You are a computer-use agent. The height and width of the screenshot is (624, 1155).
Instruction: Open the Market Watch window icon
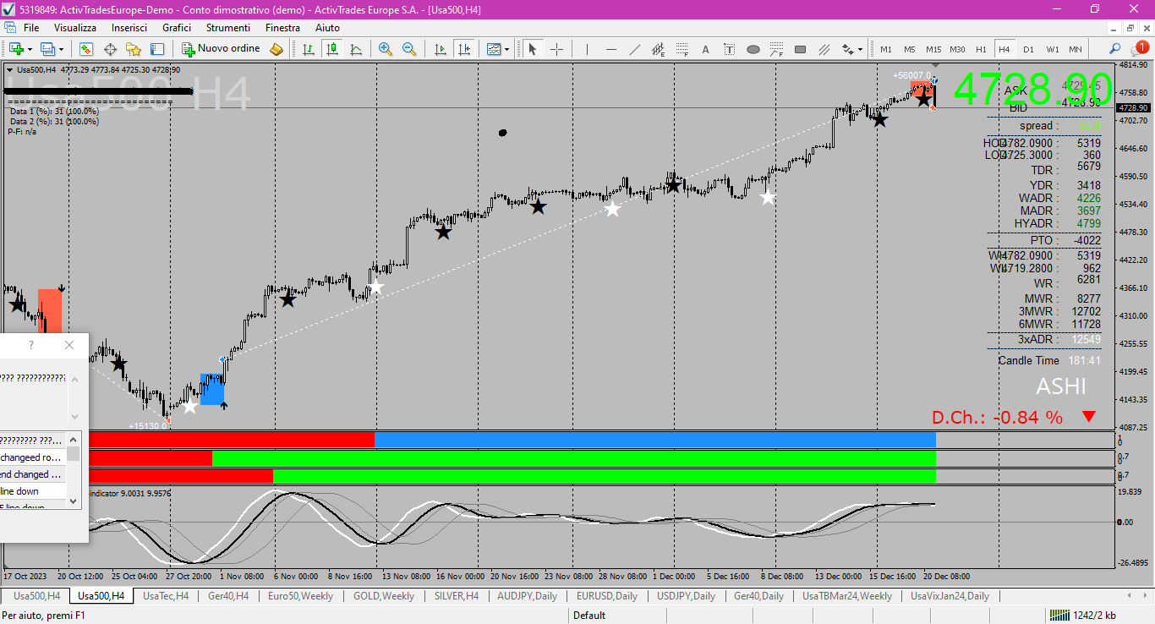click(86, 49)
